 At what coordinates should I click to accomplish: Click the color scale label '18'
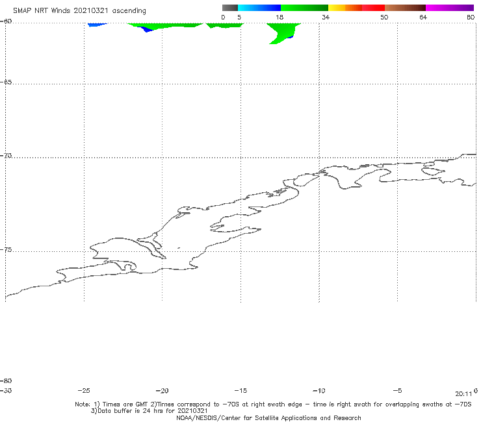279,17
